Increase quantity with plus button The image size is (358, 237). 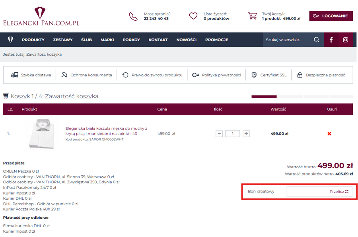pyautogui.click(x=246, y=134)
